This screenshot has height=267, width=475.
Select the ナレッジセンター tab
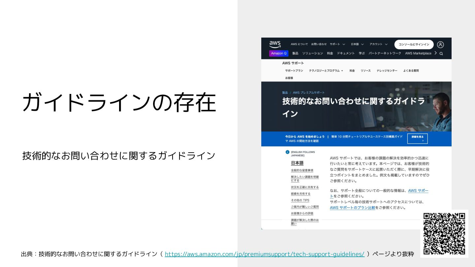pos(387,71)
